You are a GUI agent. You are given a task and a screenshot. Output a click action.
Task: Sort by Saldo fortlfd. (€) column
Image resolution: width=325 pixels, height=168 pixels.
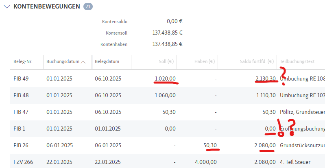click(257, 62)
